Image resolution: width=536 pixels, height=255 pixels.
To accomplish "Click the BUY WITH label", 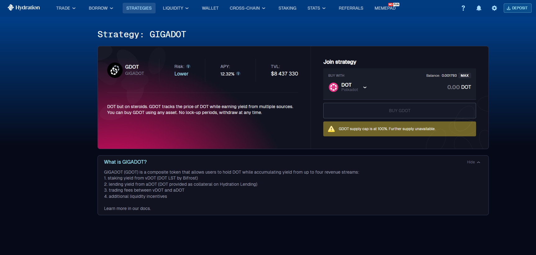I will [336, 75].
